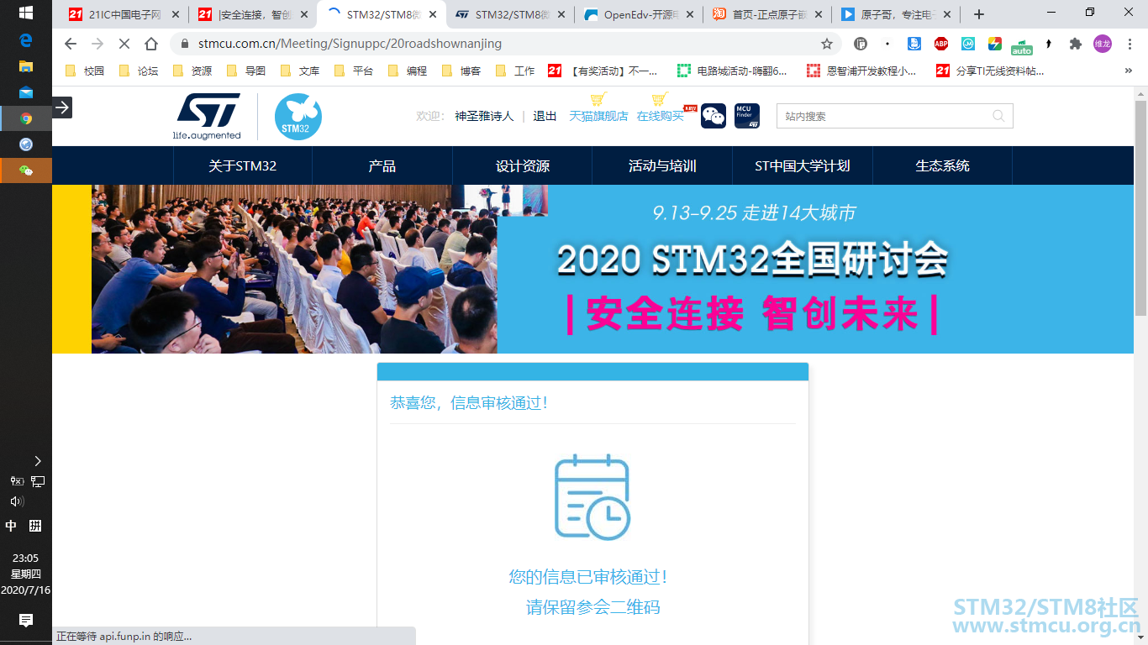
Task: Go back to the previous page
Action: coord(71,44)
